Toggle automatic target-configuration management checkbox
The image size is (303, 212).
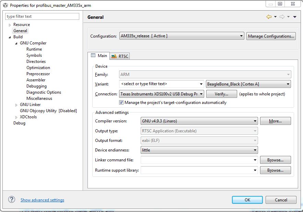point(121,103)
